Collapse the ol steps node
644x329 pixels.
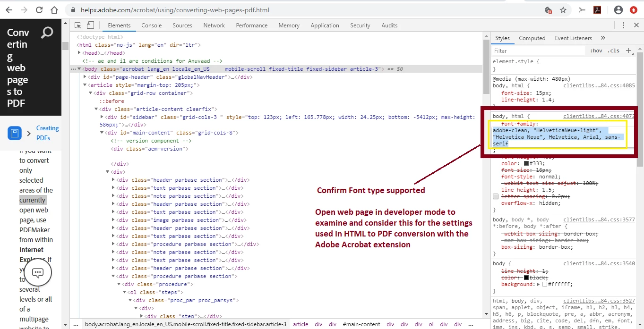click(124, 292)
